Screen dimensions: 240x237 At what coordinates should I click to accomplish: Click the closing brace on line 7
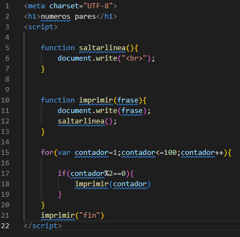pos(43,69)
